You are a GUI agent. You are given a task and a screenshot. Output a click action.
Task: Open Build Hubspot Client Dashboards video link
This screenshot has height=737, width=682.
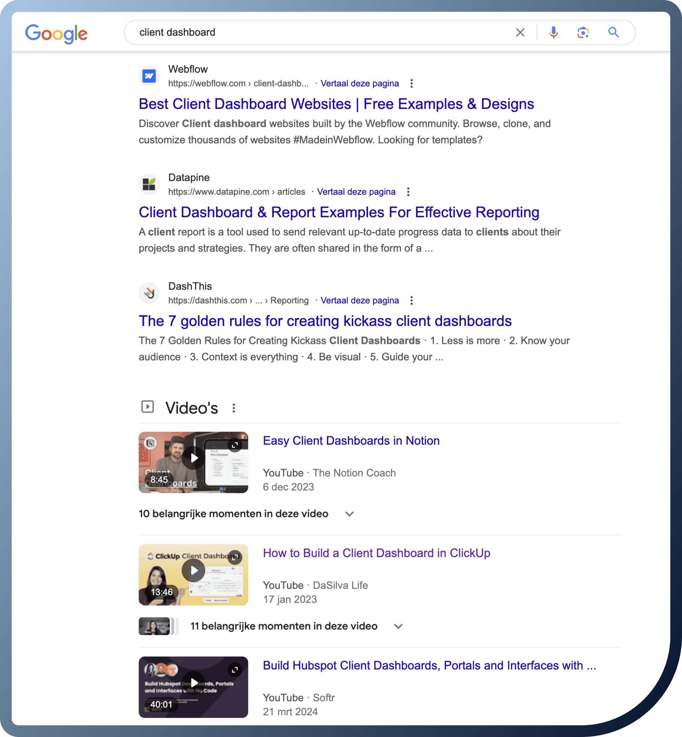[x=429, y=665]
